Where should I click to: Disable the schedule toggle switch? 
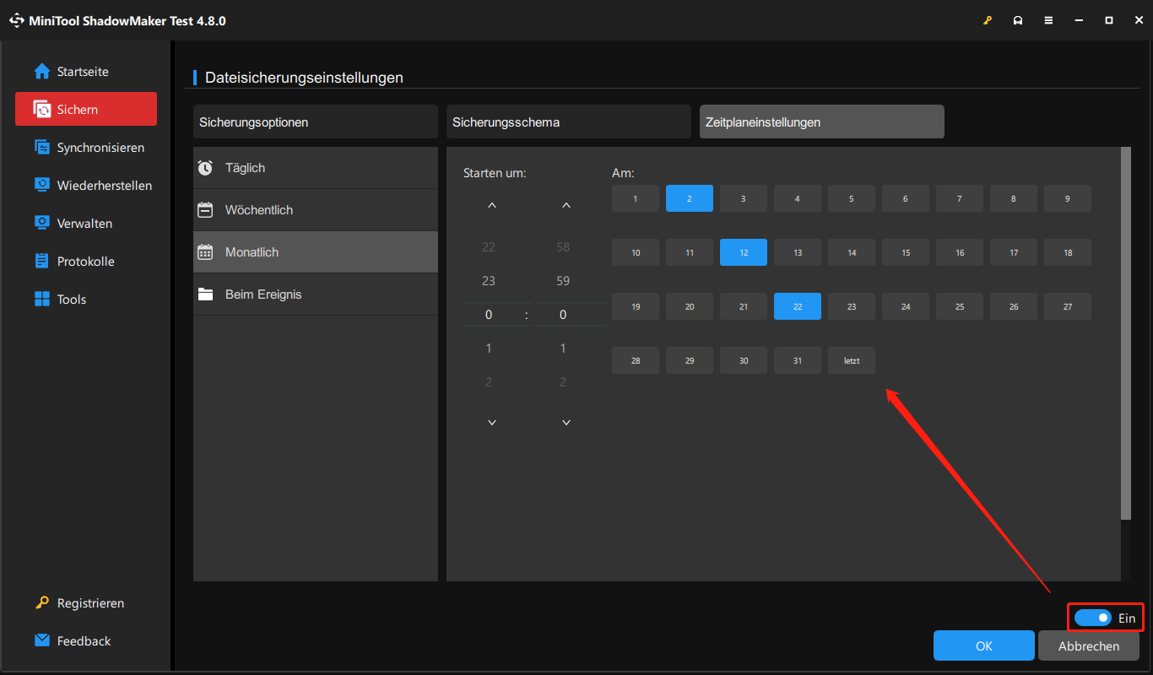click(x=1097, y=617)
